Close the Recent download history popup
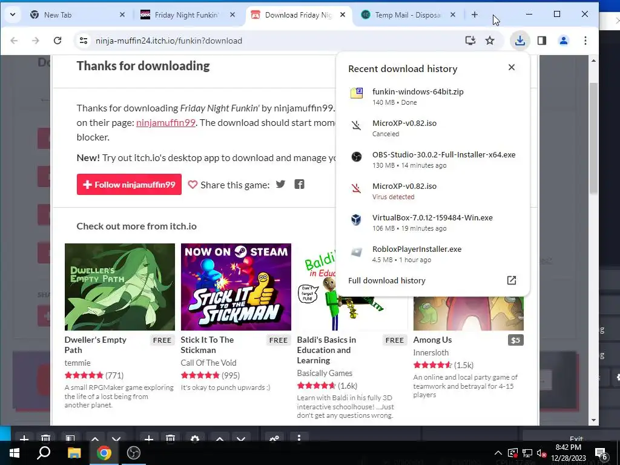The height and width of the screenshot is (465, 620). 511,67
